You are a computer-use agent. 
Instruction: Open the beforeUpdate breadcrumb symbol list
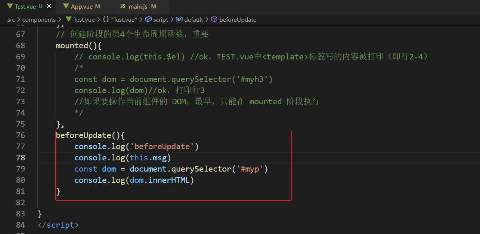(x=238, y=19)
